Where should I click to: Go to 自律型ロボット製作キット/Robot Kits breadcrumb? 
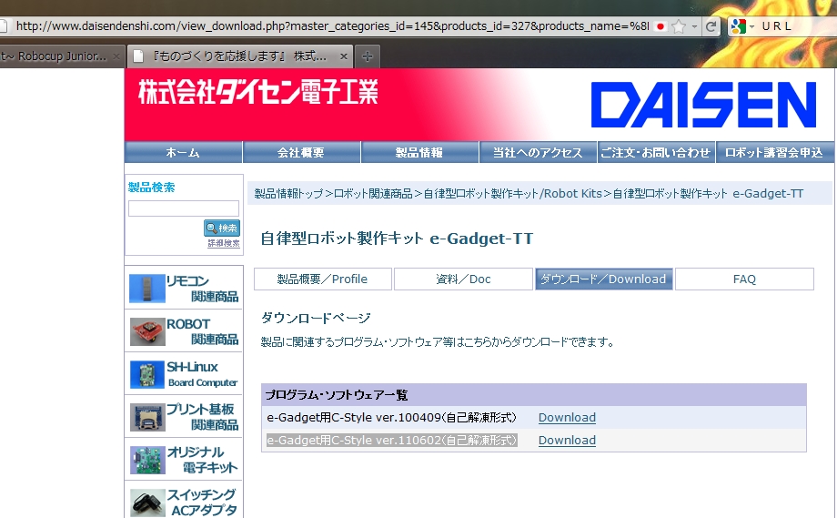[x=512, y=193]
